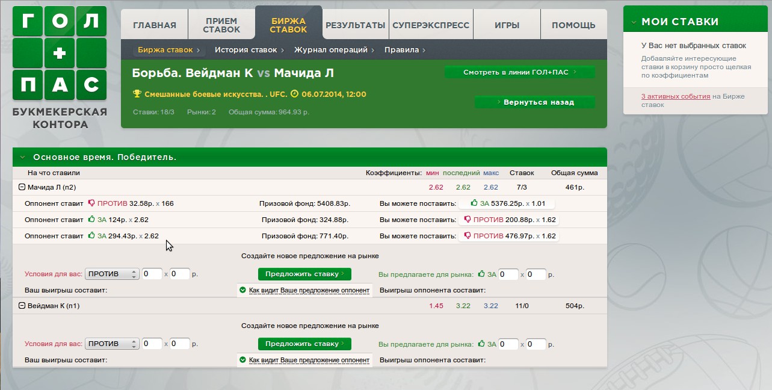Open the ПРИЕМ СТАВОК tab
This screenshot has height=390, width=772.
coord(221,25)
